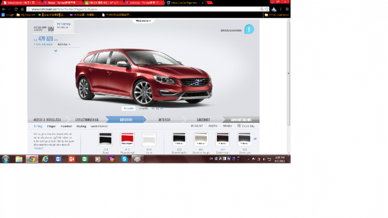The height and width of the screenshot is (218, 388).
Task: Switch to Chrome in the taskbar
Action: pos(32,159)
